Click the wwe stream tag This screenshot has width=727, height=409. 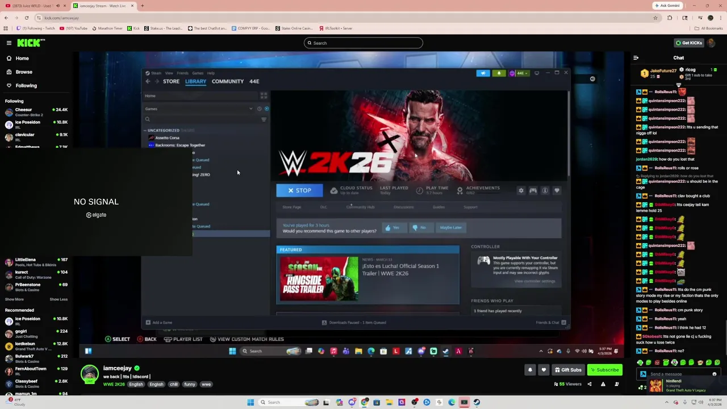206,385
